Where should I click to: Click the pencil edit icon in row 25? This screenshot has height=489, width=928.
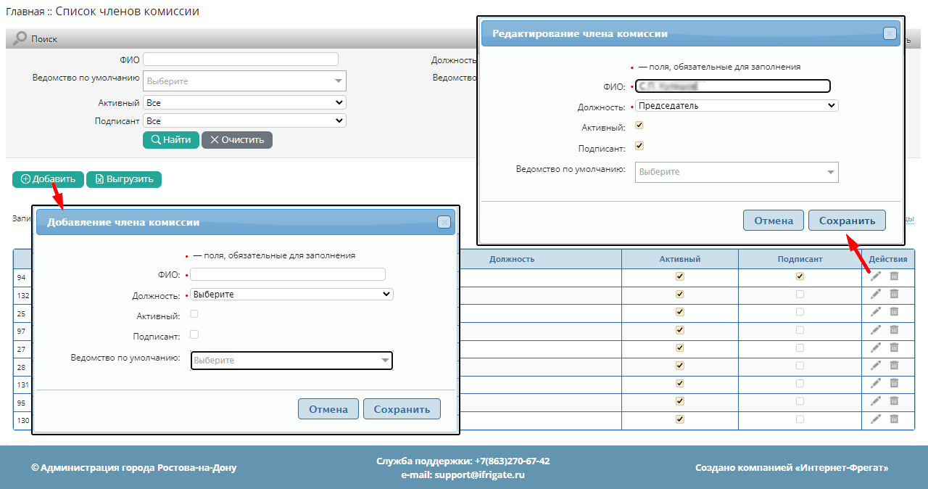point(876,311)
